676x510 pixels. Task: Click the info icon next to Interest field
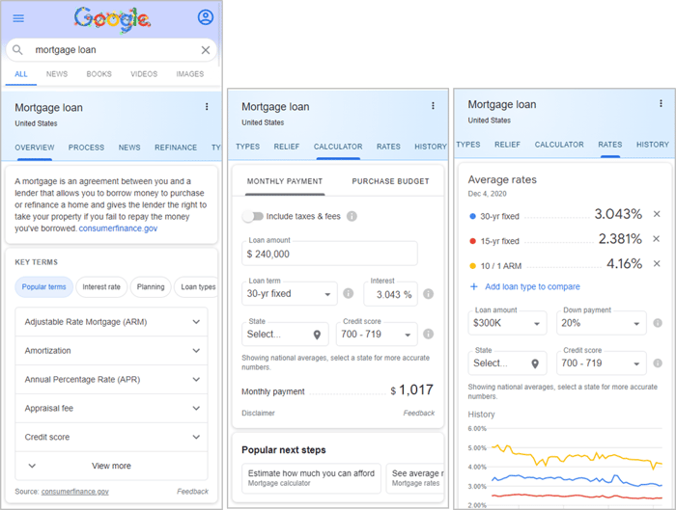click(x=428, y=293)
